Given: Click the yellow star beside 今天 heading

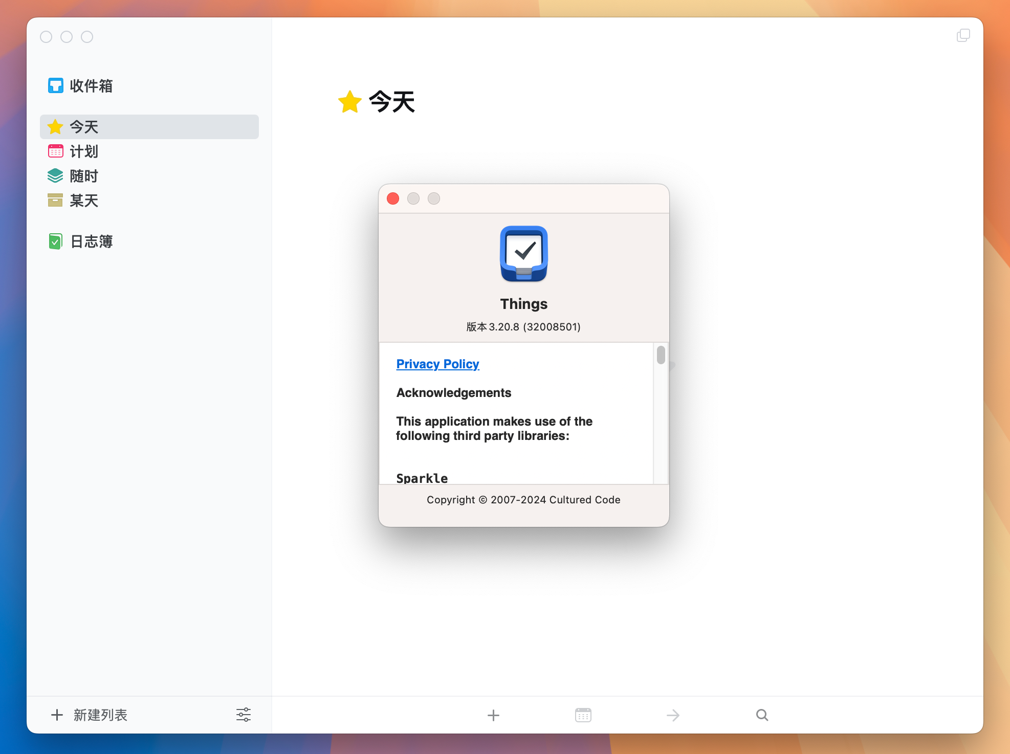Looking at the screenshot, I should click(350, 102).
